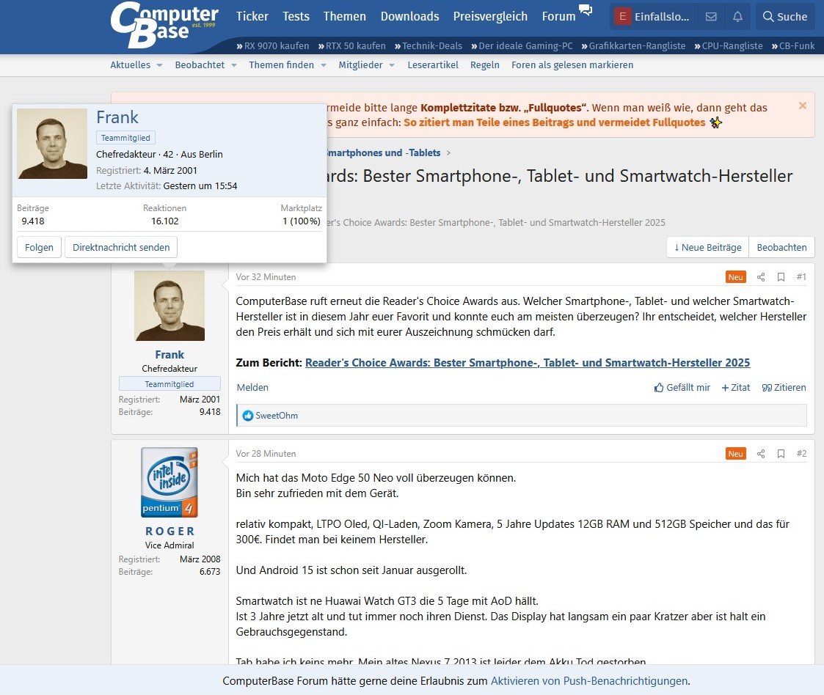Image resolution: width=824 pixels, height=695 pixels.
Task: Open the CPU-Rangliste link
Action: (729, 45)
